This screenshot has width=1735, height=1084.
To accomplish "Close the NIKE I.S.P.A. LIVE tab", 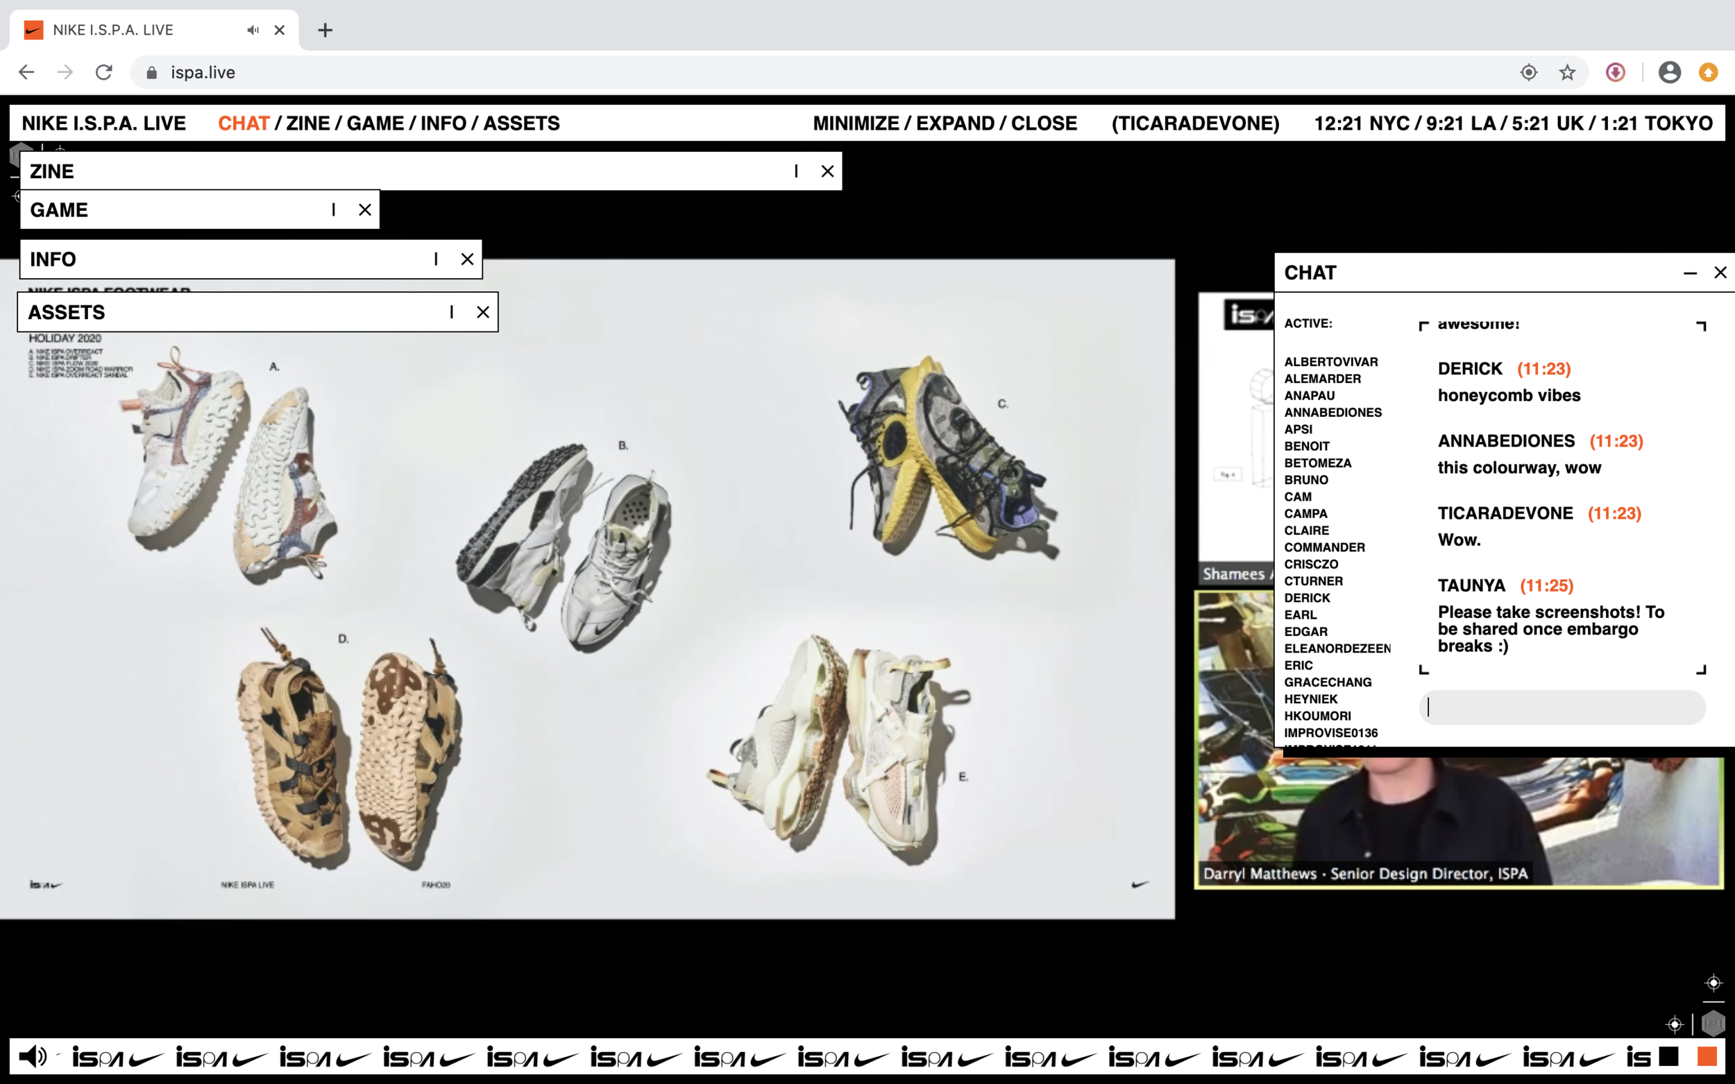I will tap(280, 30).
